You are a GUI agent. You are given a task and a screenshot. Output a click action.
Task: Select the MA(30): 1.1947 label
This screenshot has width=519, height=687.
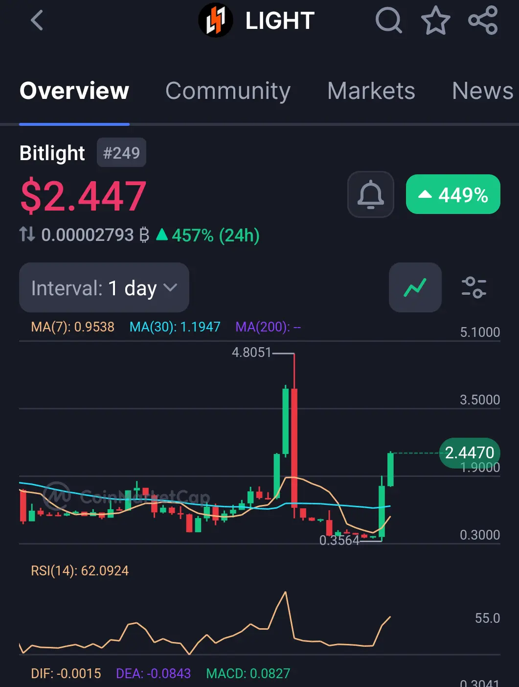175,327
